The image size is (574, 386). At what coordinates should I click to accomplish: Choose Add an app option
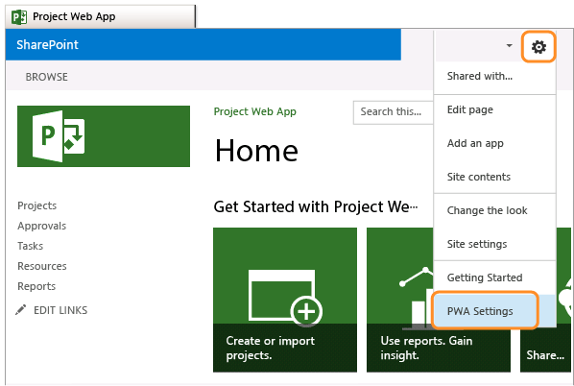(475, 143)
